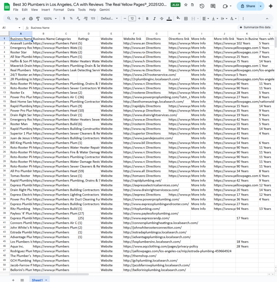Open the horizontal align dropdown

click(205, 18)
